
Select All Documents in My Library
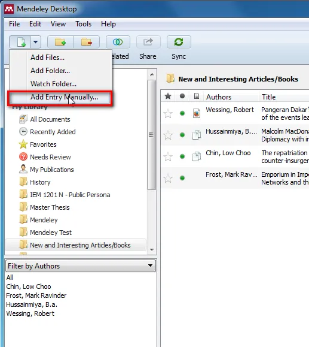coord(50,119)
